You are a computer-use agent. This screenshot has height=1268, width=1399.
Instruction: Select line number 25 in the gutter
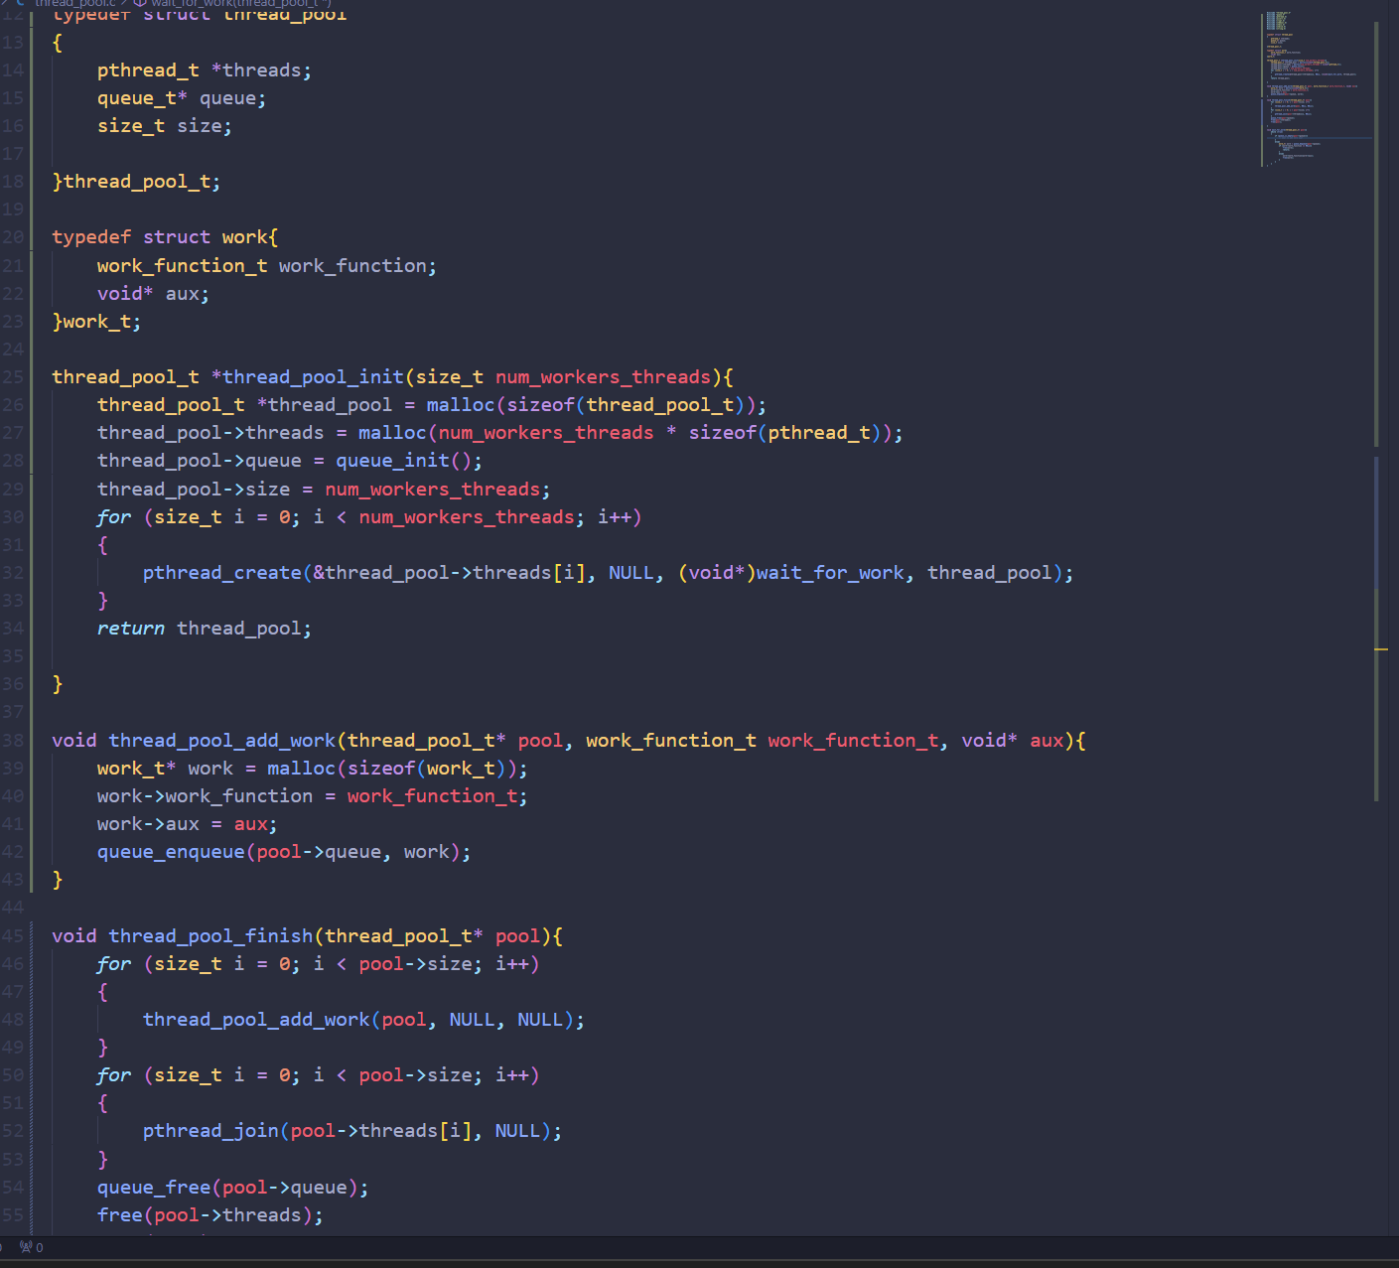[12, 377]
